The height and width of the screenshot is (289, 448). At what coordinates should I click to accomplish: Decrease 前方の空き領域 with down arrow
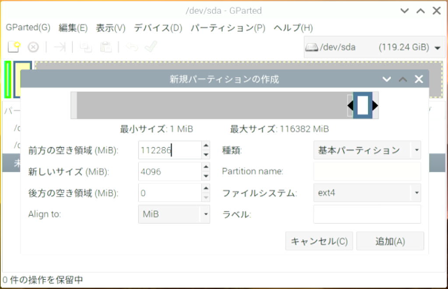(x=206, y=154)
